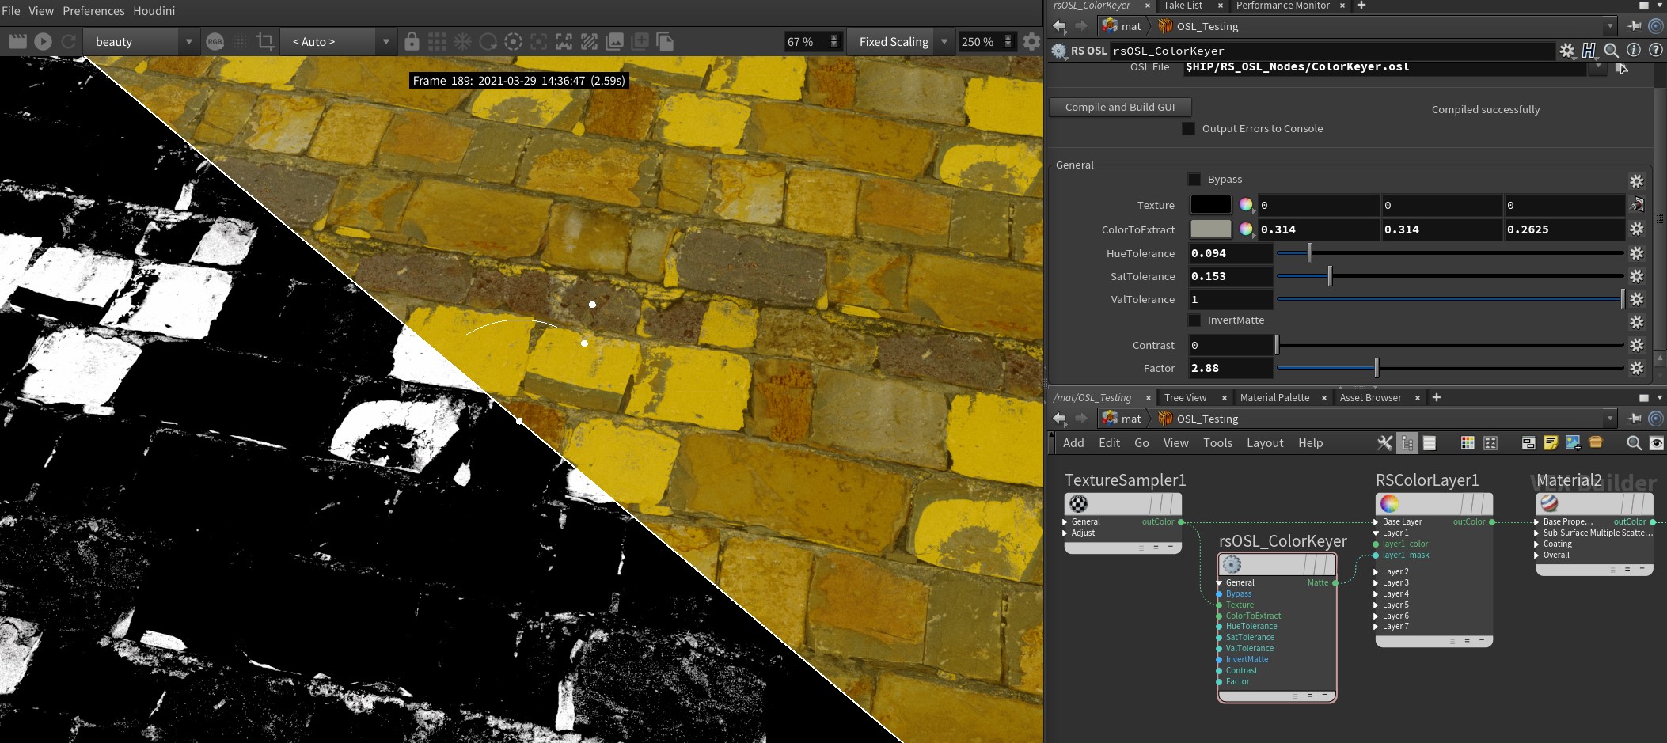Screen dimensions: 1667x743
Task: Click the network editor search magnifier
Action: (x=1634, y=443)
